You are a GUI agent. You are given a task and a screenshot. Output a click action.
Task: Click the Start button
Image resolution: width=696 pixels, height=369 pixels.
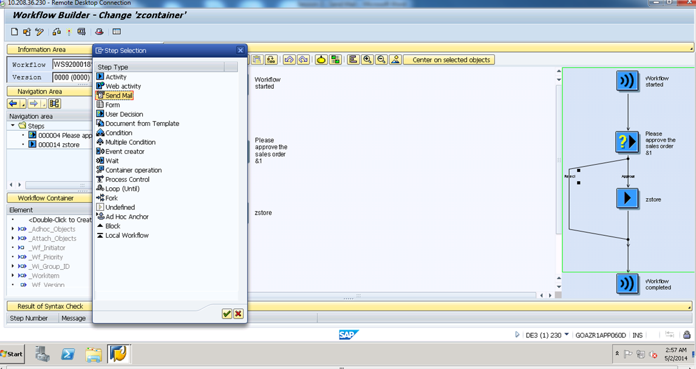(11, 354)
